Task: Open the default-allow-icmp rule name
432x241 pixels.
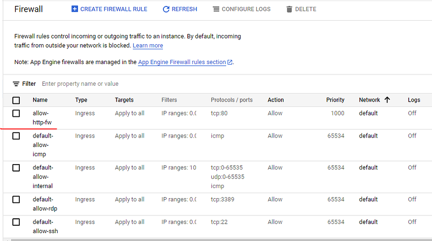Action: click(x=42, y=145)
